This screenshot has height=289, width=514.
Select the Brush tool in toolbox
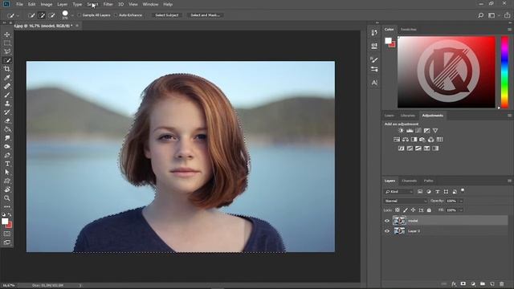pos(7,95)
